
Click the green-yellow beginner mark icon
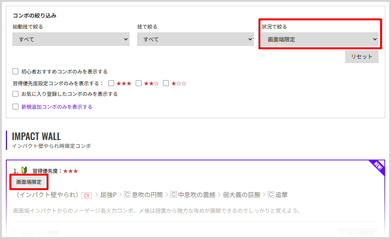(24, 171)
